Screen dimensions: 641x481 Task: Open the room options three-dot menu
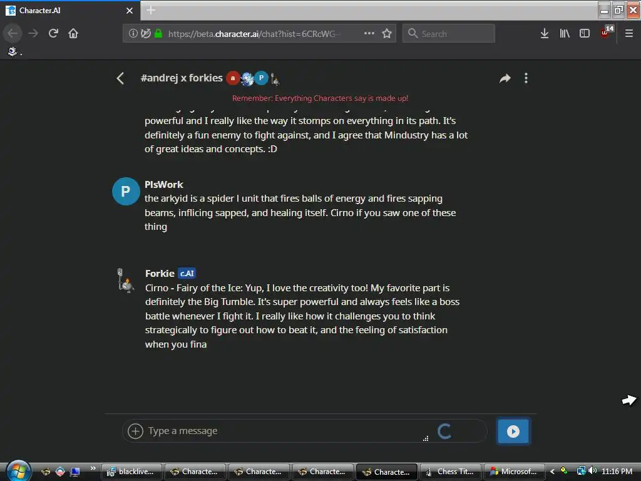pos(526,78)
